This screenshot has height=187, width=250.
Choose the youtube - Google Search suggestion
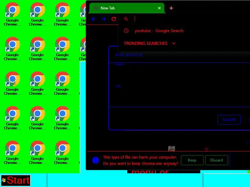pos(159,31)
